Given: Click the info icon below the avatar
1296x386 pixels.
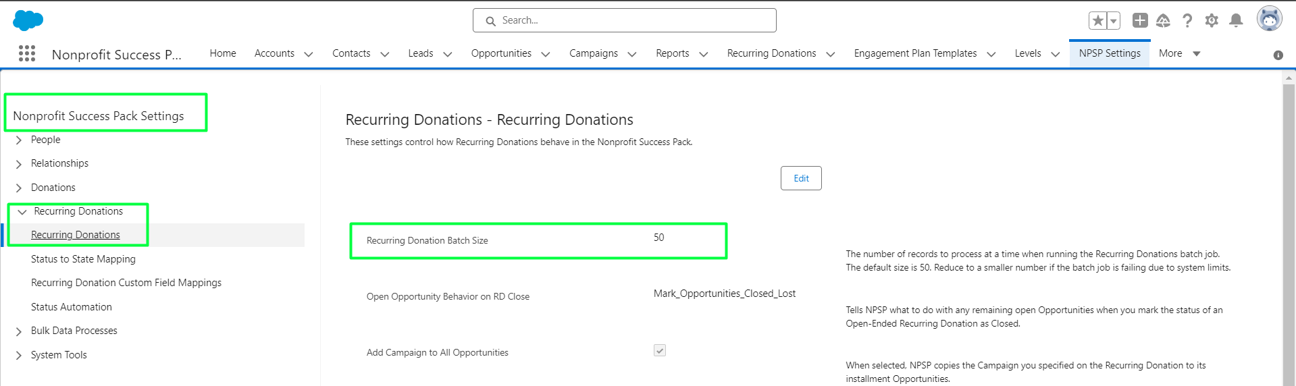Looking at the screenshot, I should click(x=1278, y=55).
